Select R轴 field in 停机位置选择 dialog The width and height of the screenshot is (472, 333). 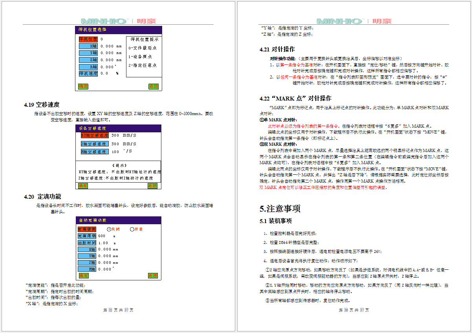pyautogui.click(x=88, y=67)
